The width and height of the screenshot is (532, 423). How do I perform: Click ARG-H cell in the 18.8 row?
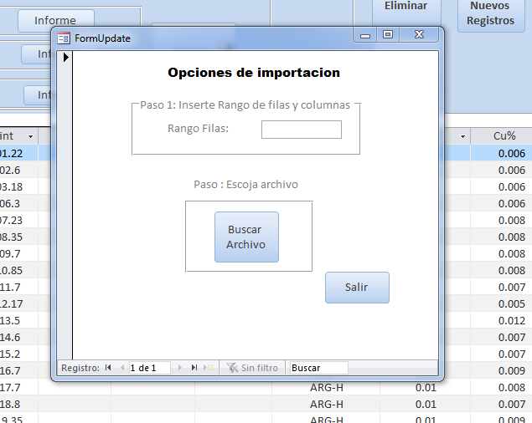pyautogui.click(x=326, y=404)
